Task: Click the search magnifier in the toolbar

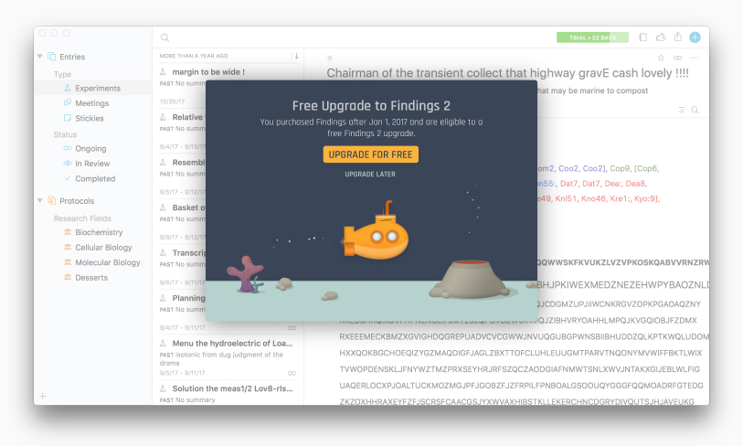Action: (x=165, y=37)
